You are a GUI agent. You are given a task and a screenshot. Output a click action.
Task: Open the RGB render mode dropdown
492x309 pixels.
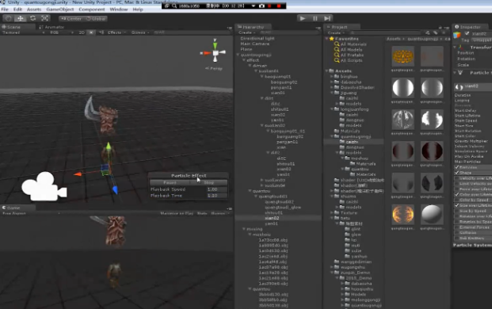coord(61,32)
